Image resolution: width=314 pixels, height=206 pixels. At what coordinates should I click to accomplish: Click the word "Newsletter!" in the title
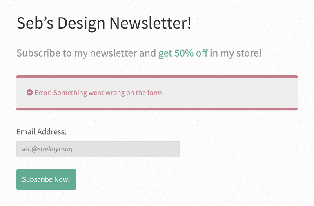[150, 23]
